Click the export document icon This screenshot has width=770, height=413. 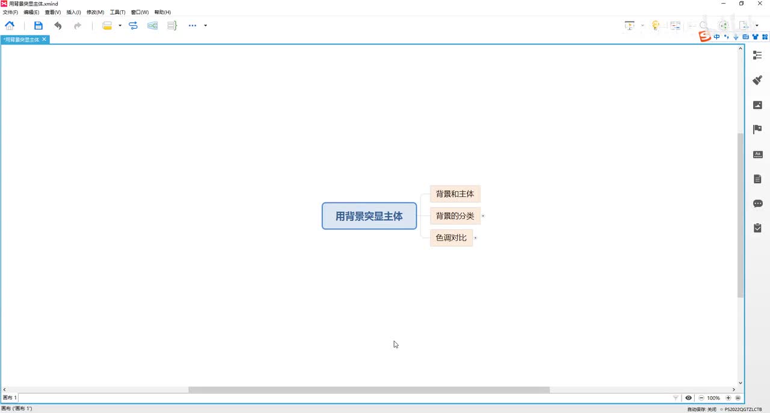(744, 25)
